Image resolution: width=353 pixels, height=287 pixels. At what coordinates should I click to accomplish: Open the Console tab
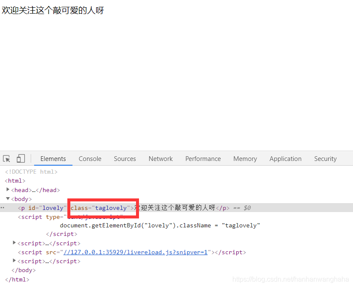click(90, 159)
